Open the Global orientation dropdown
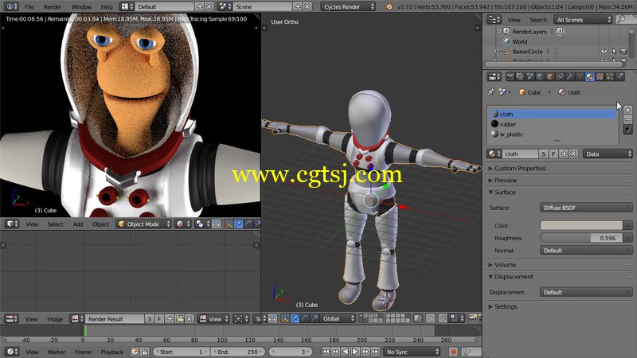The image size is (637, 358). click(338, 319)
